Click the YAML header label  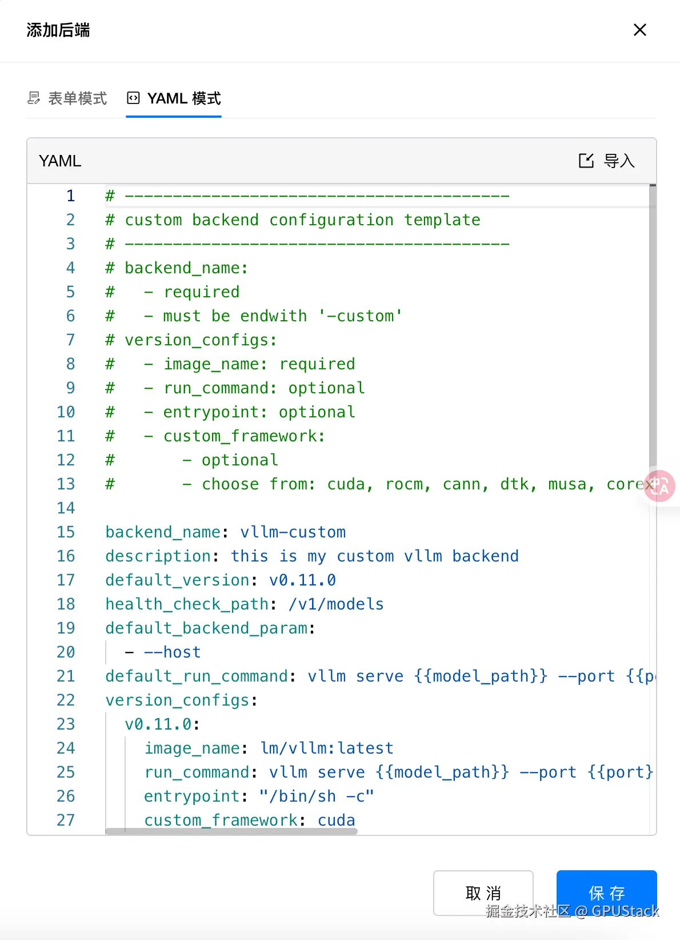[x=60, y=161]
